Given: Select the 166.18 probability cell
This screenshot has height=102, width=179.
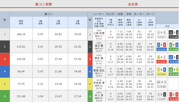Looking at the screenshot, I should click(x=21, y=34).
